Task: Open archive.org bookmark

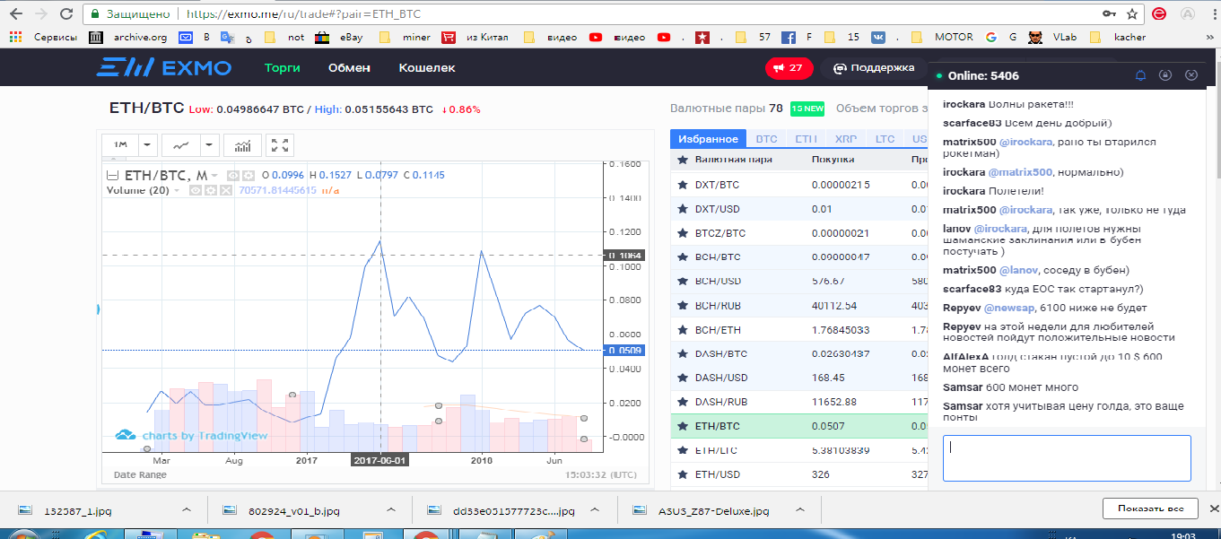Action: (128, 38)
